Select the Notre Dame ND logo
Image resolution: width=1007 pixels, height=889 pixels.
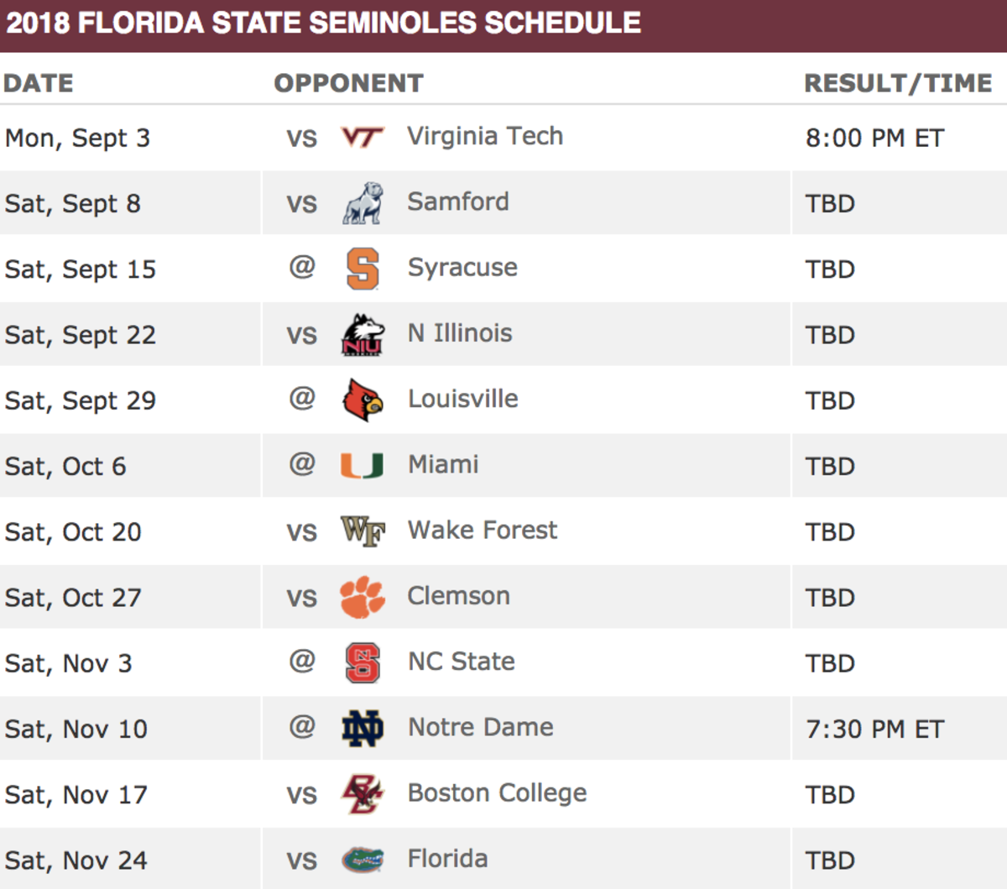(363, 728)
